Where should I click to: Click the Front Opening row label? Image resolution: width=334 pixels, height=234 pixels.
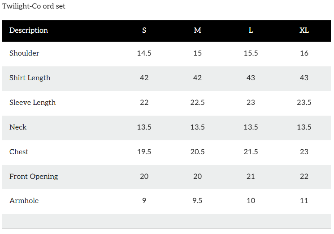pos(34,177)
